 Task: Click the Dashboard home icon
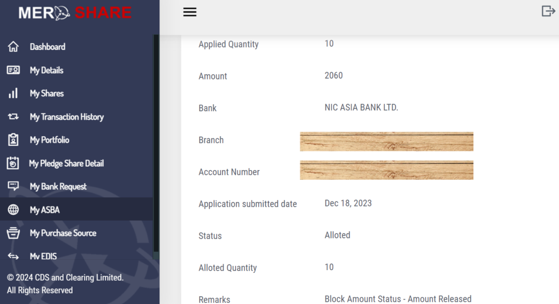pos(13,47)
